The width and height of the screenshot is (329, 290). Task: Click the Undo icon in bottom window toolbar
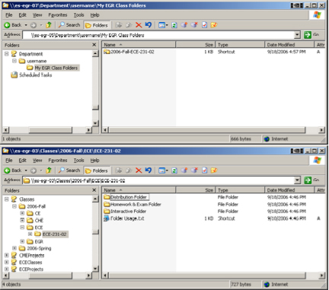coord(149,170)
